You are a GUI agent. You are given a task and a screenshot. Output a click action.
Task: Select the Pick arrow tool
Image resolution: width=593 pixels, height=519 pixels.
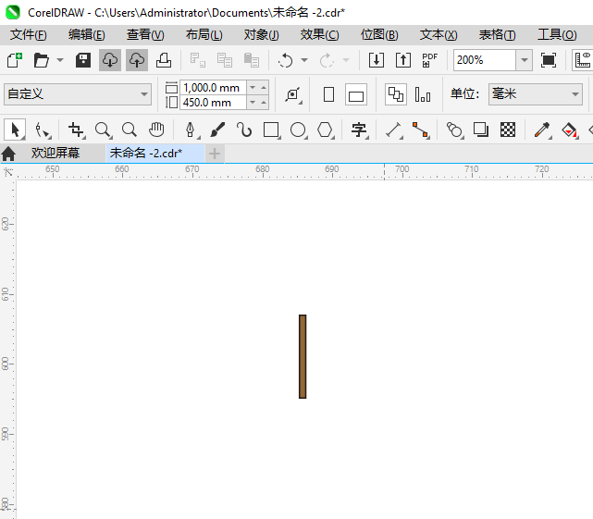(x=15, y=130)
